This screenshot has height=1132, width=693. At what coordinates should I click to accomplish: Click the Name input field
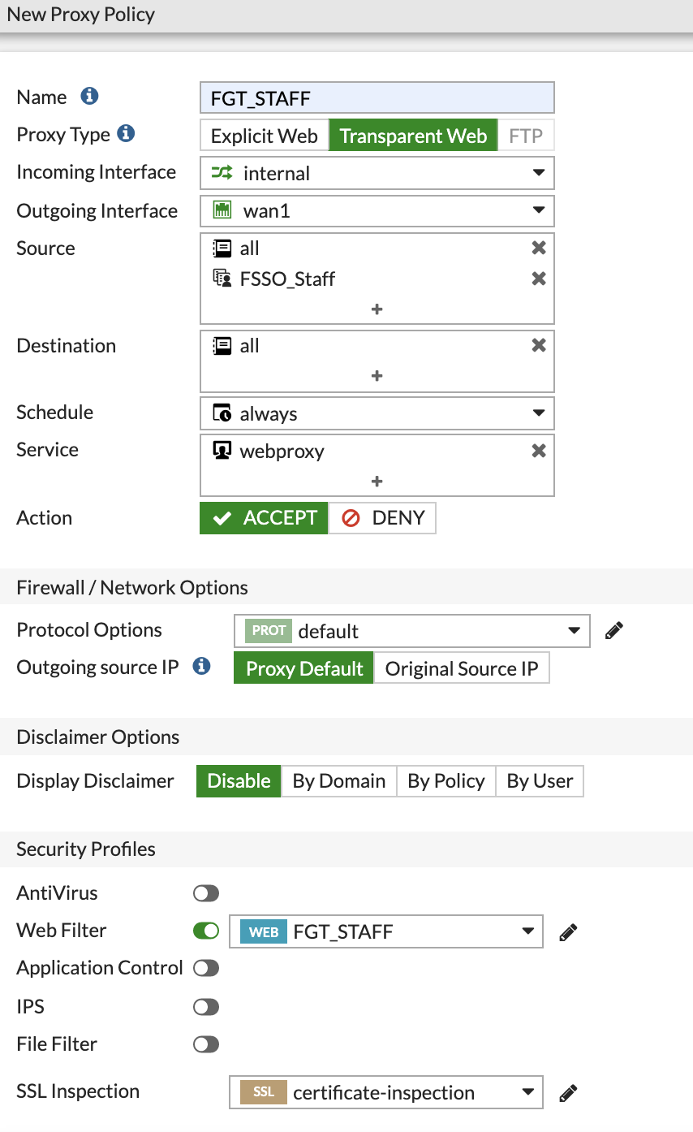377,97
